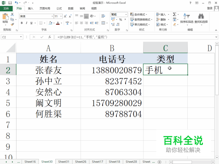The height and width of the screenshot is (164, 219).
Task: Click the Fill down icon
Action: [x=174, y=20]
